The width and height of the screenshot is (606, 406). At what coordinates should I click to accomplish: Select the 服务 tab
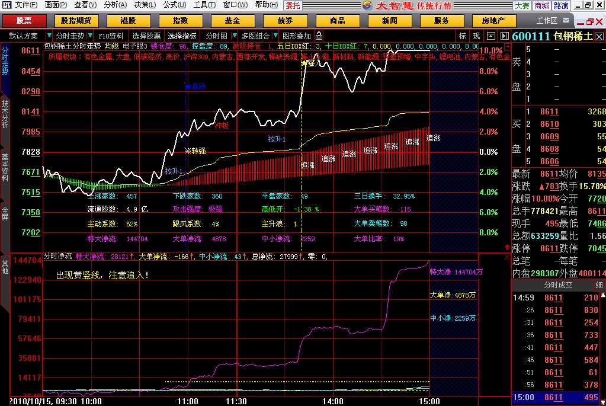(x=441, y=21)
